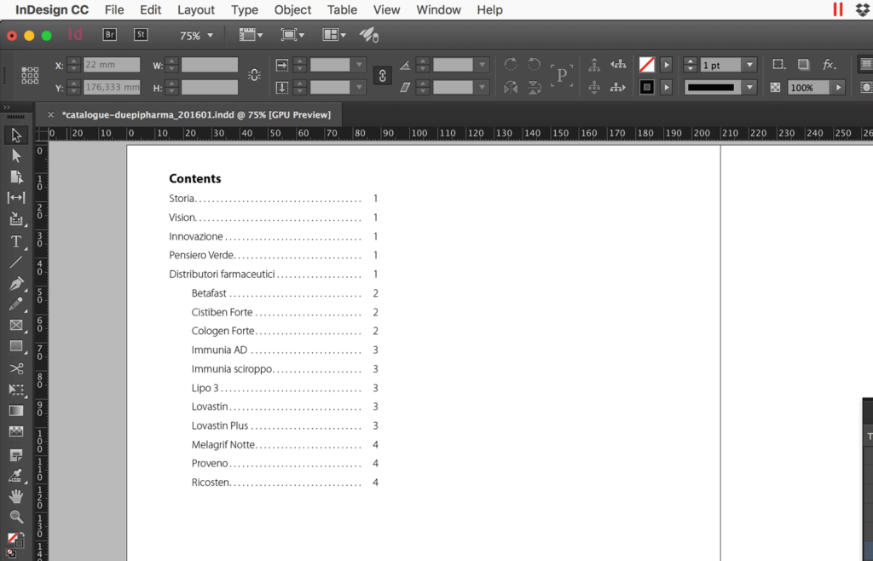
Task: Select the Eyedropper tool
Action: coord(16,476)
